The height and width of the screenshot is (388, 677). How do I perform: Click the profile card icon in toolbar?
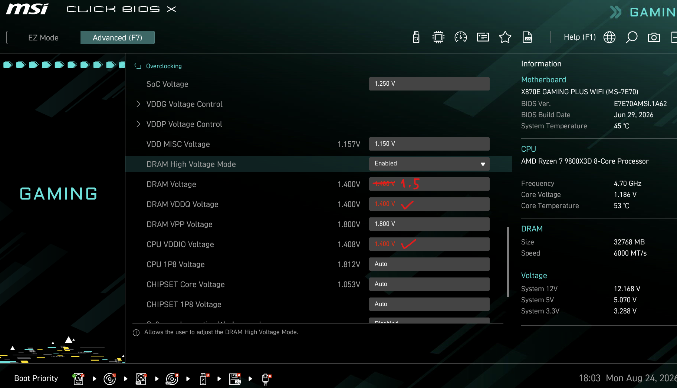tap(483, 37)
